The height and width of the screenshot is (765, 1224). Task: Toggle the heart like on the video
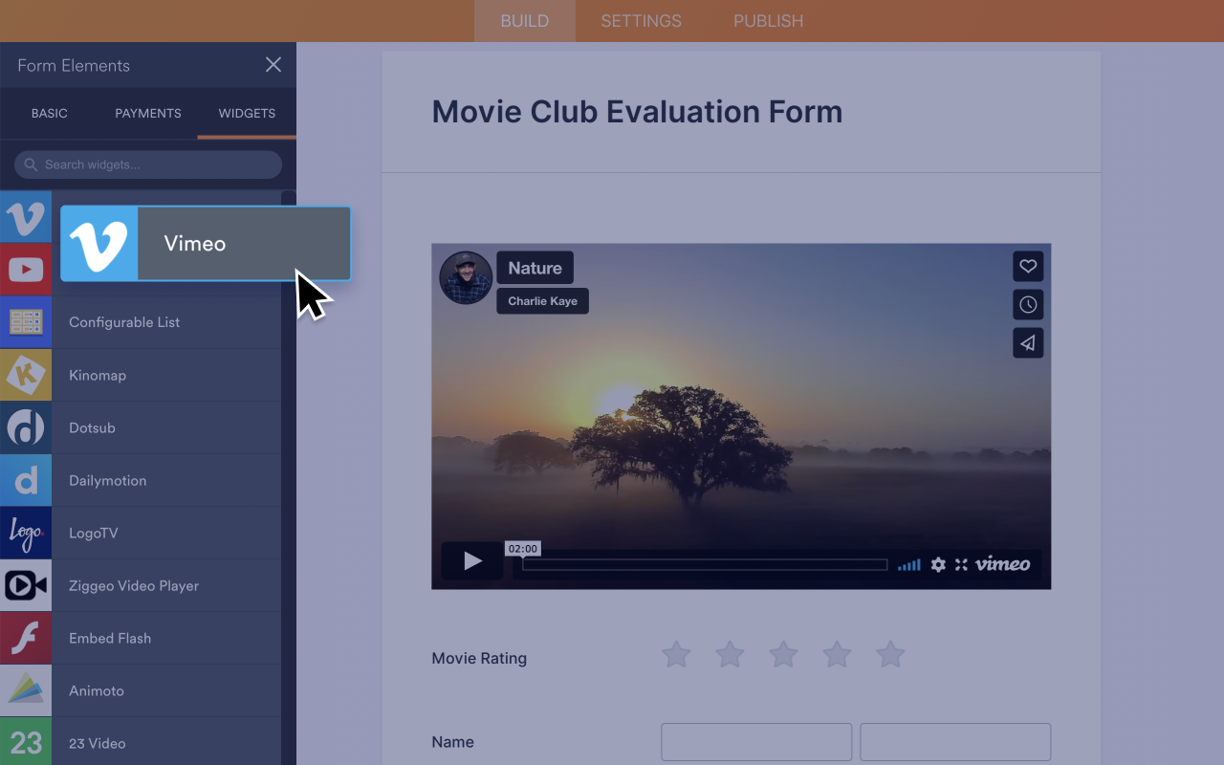coord(1028,266)
